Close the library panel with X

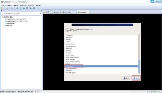[42, 11]
